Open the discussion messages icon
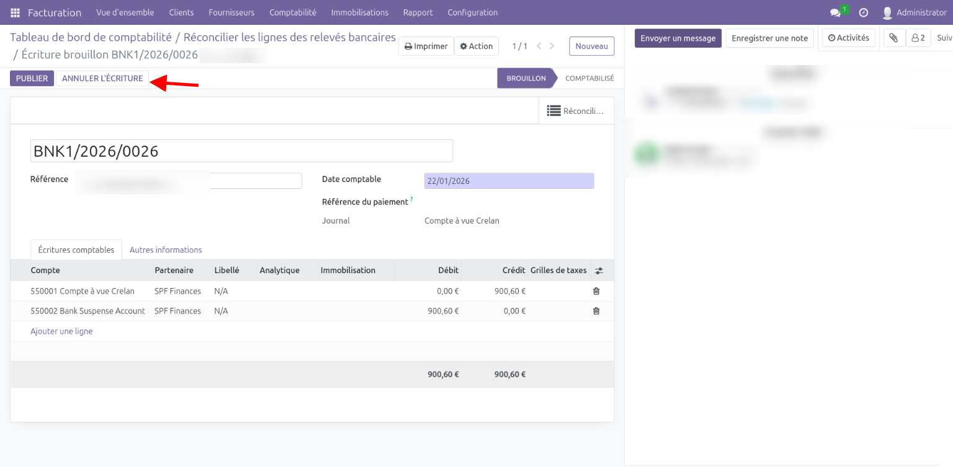 (836, 12)
